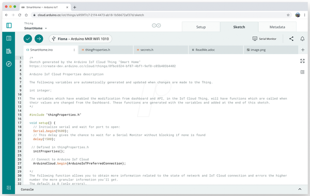310x196 pixels.
Task: Switch to the Metadata tab
Action: pos(277,27)
